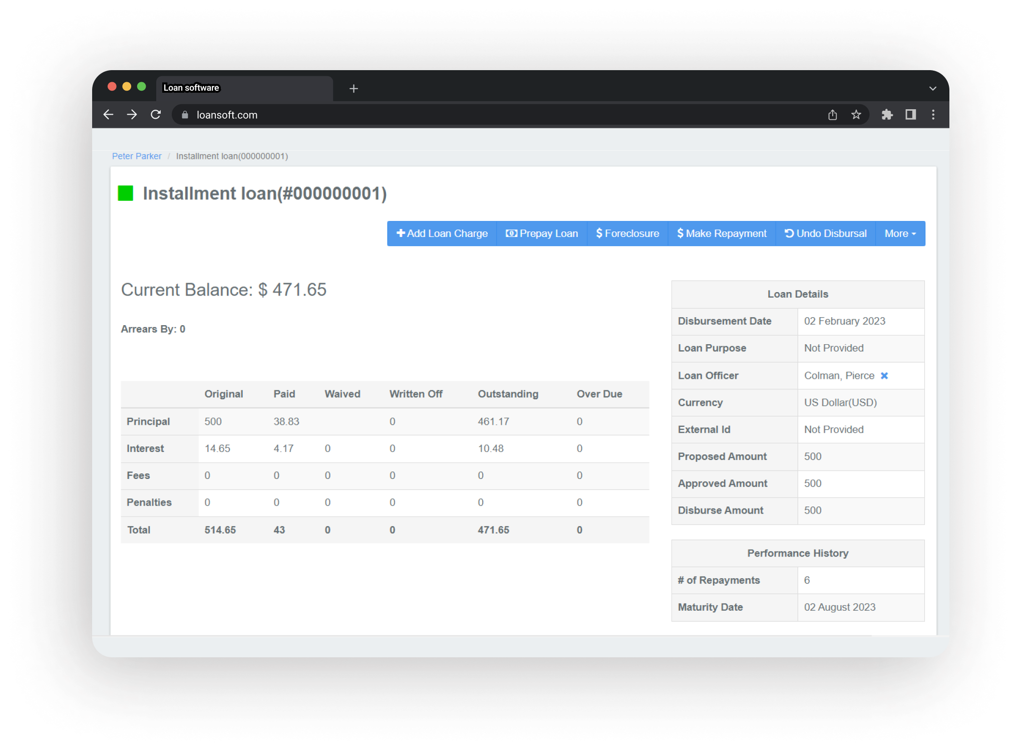1018x748 pixels.
Task: Reload the page with refresh icon
Action: pyautogui.click(x=156, y=115)
